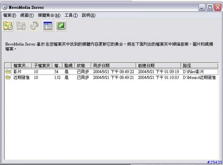The width and height of the screenshot is (223, 165).
Task: Open the 檔案(F) menu
Action: [10, 15]
